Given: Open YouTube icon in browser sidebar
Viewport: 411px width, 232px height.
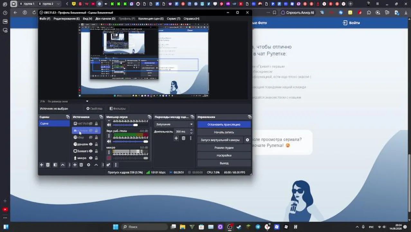Looking at the screenshot, I should tap(5, 209).
